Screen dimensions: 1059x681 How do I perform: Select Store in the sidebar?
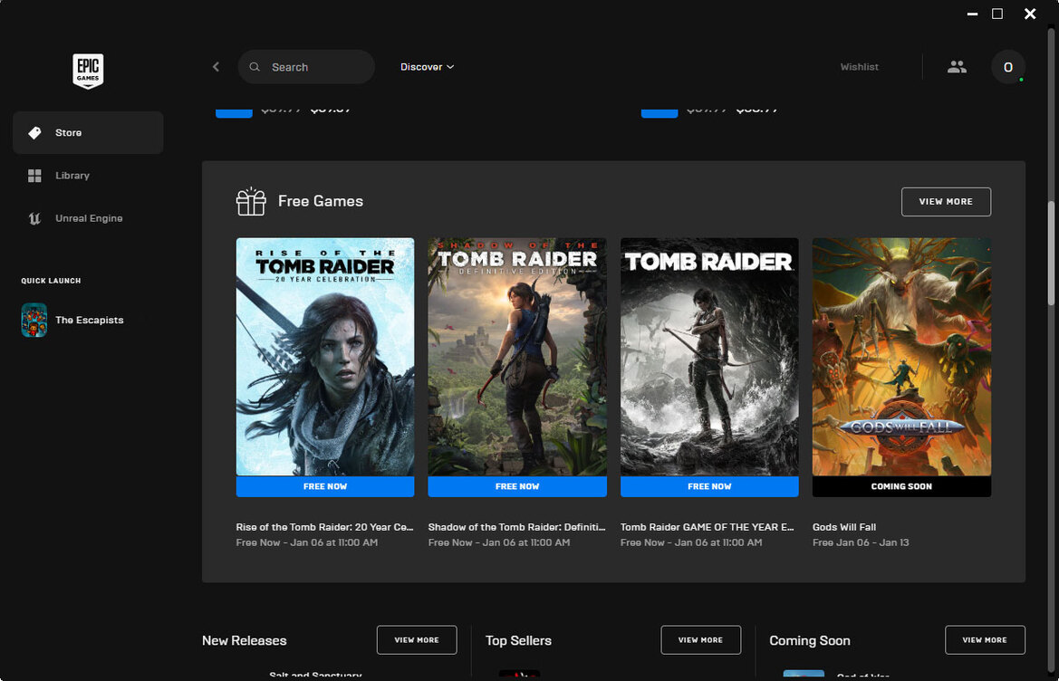[x=88, y=132]
